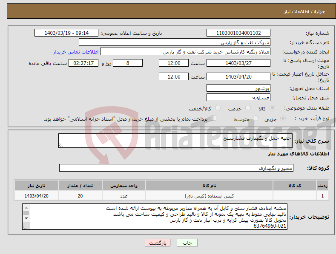Click the اطلاعات کالاهای مورد نیاز heading
The width and height of the screenshot is (336, 254).
coord(298,154)
